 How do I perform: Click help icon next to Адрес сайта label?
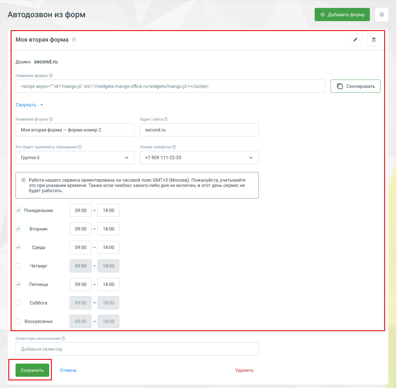166,119
